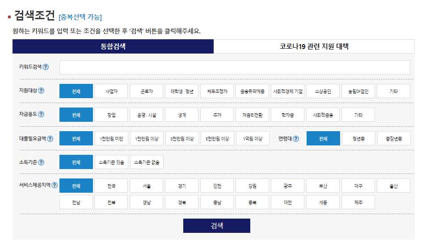Click the 검색 button
The width and height of the screenshot is (421, 240).
[x=217, y=226]
